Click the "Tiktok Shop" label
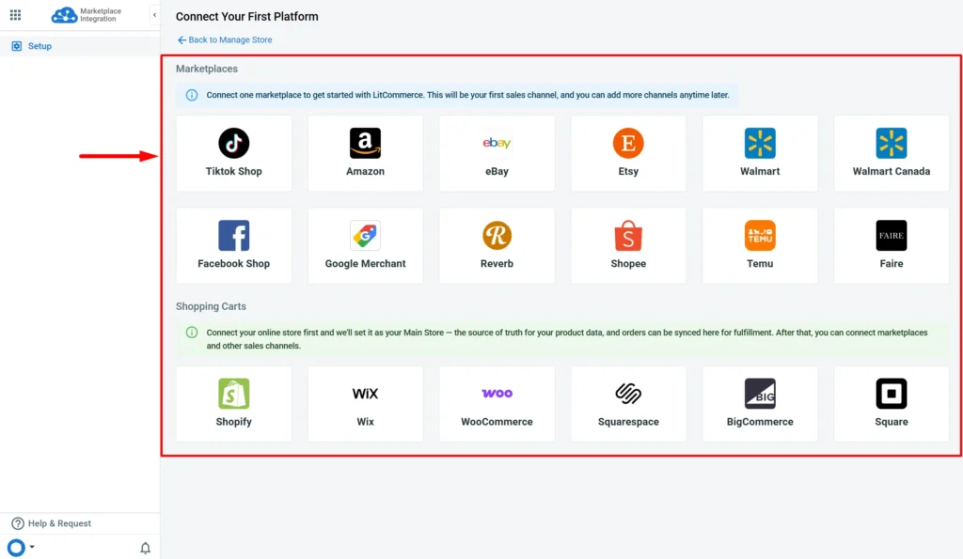The width and height of the screenshot is (963, 559). point(234,171)
